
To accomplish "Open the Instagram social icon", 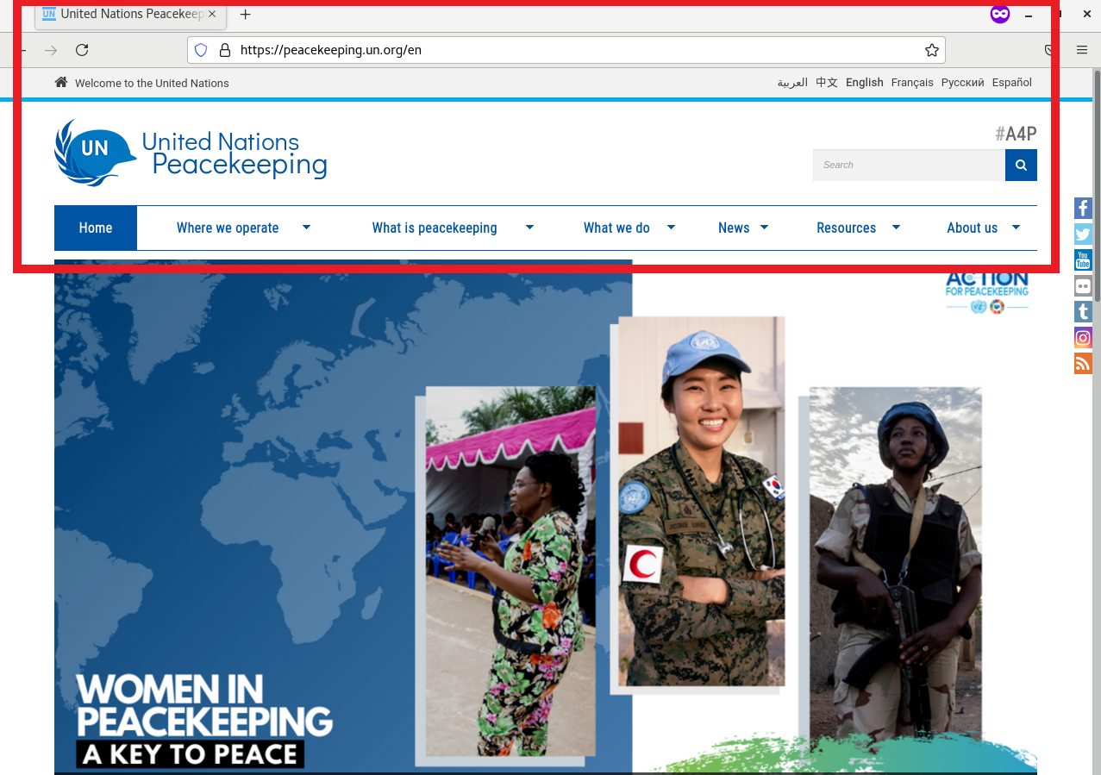I will (x=1083, y=338).
